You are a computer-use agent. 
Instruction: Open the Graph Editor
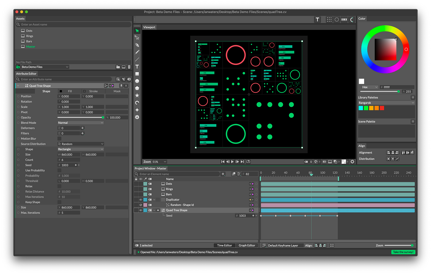pos(247,245)
